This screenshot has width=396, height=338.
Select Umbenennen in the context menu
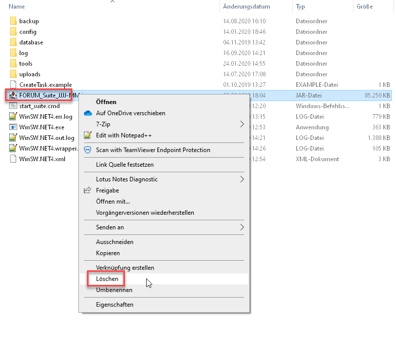(x=114, y=290)
